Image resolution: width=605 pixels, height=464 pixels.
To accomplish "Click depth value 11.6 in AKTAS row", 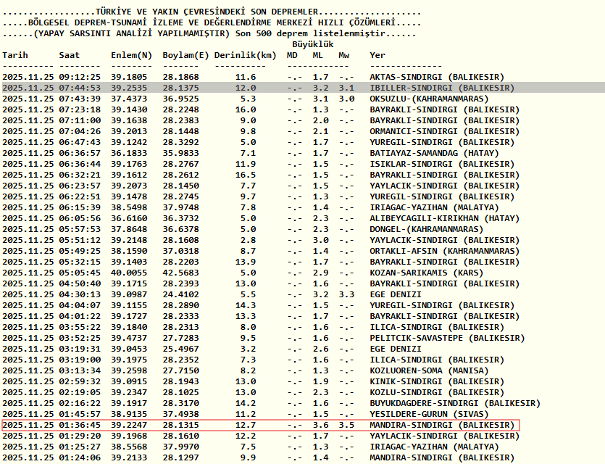I will coord(246,77).
